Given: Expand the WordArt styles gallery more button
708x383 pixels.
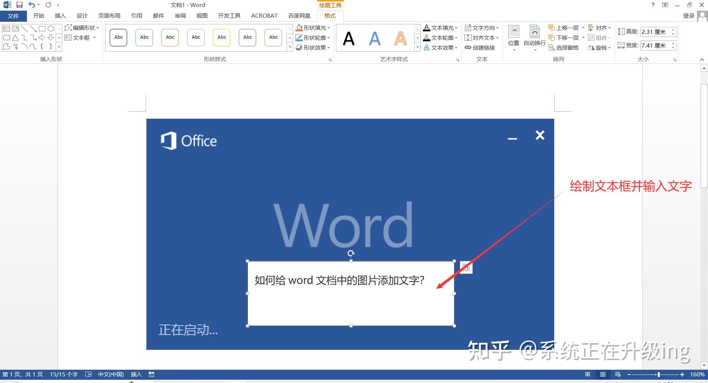Looking at the screenshot, I should pyautogui.click(x=417, y=47).
